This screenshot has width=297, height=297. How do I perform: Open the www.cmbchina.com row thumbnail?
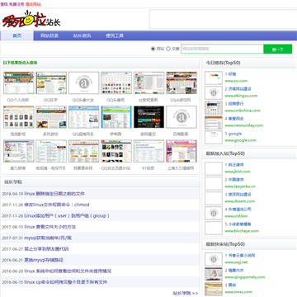point(214,107)
